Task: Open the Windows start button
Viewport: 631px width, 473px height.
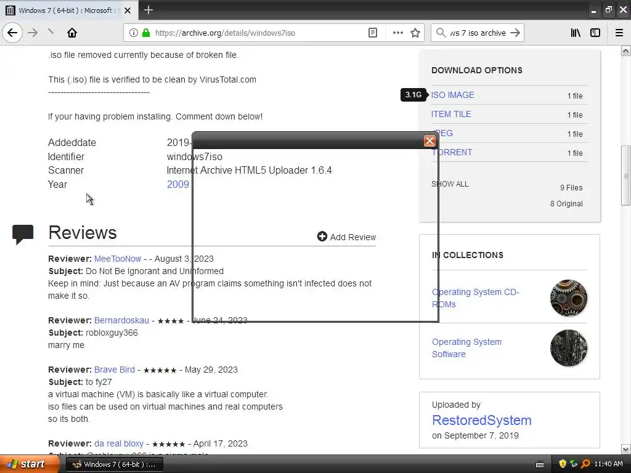Action: click(29, 464)
